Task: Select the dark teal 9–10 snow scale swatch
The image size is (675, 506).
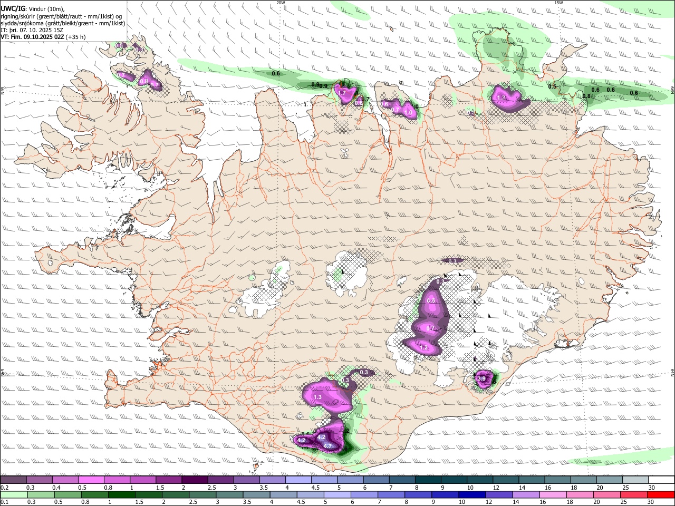Action: (x=454, y=480)
